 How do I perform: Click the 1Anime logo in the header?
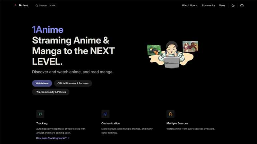15,5
